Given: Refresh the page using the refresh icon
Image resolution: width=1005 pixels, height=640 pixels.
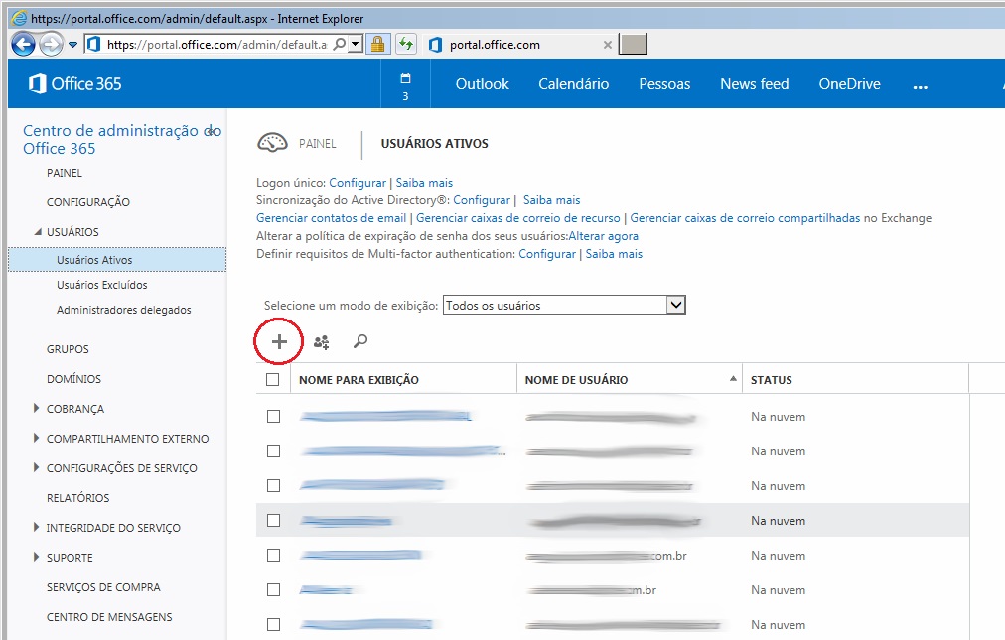Looking at the screenshot, I should (406, 44).
